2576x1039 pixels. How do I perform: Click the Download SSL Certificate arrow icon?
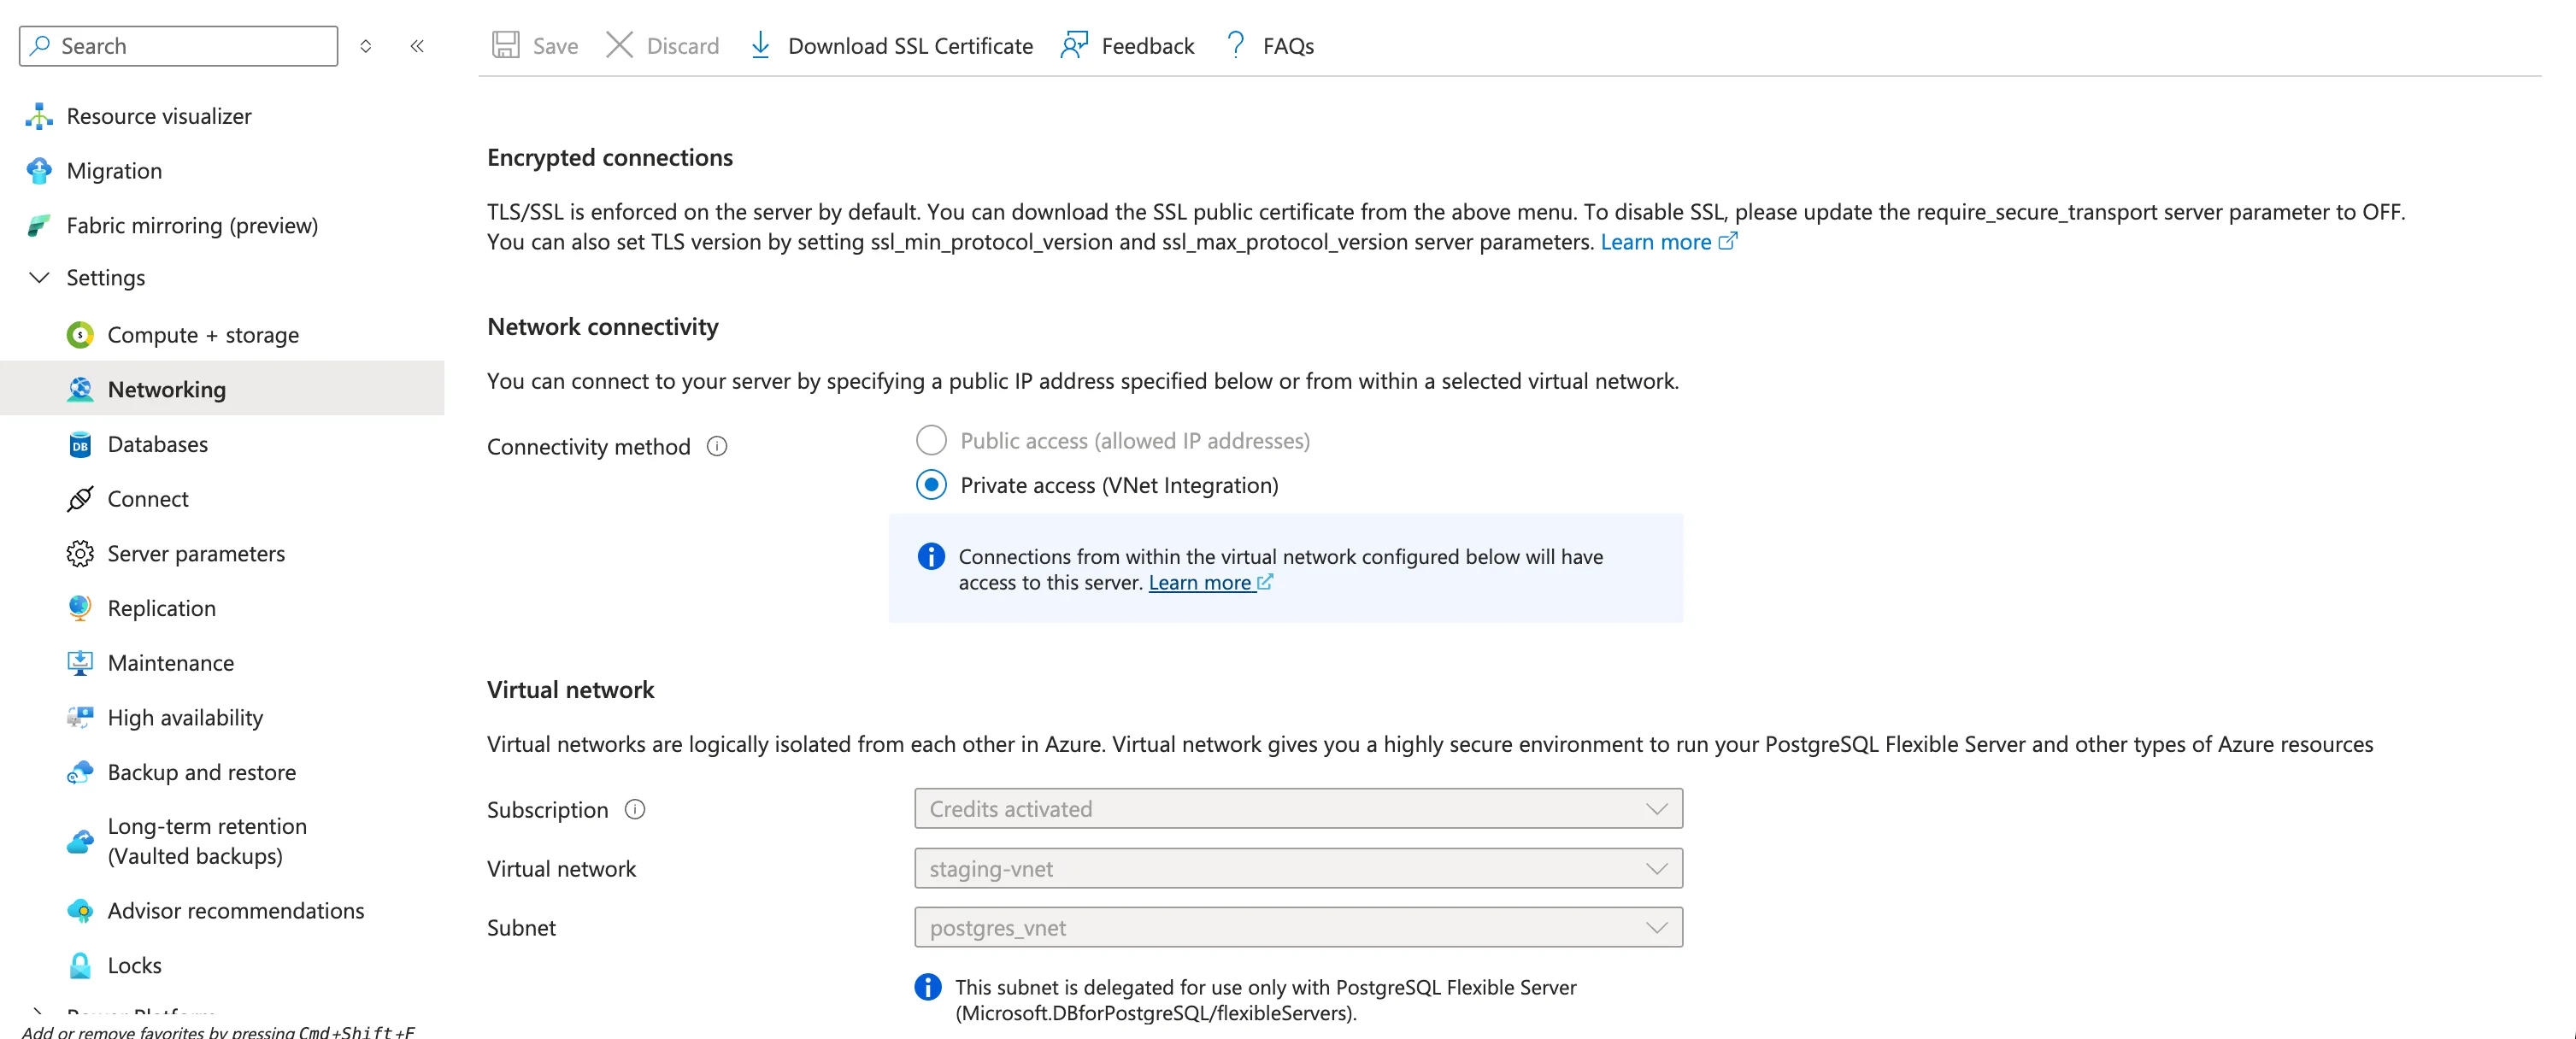coord(760,45)
